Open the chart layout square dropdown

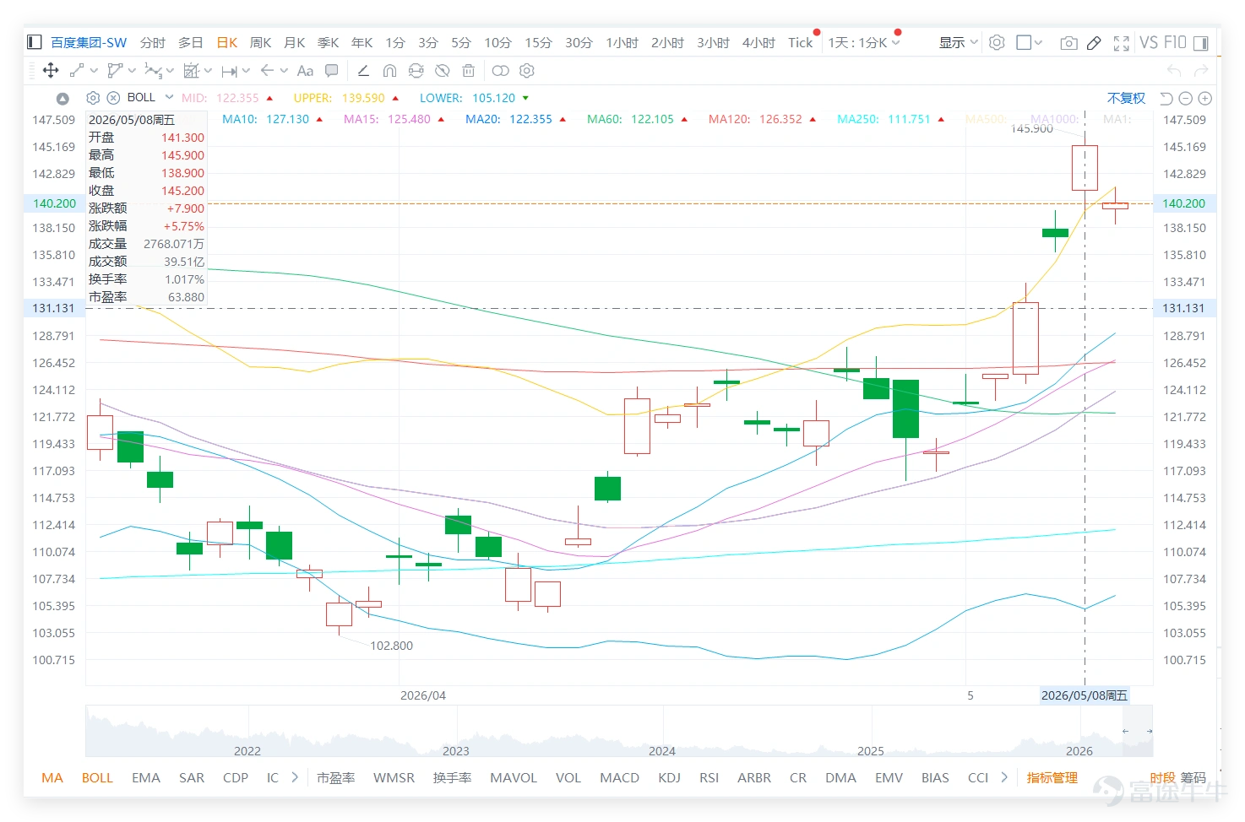[x=1030, y=42]
